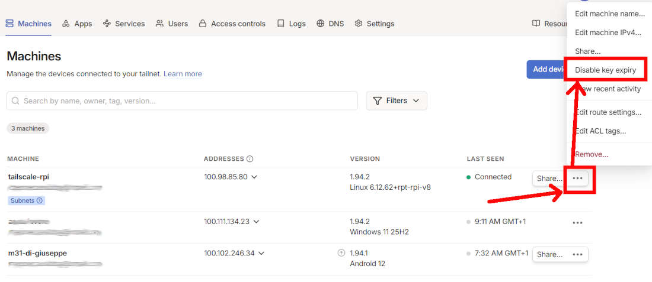Open the Services tab
Screen dimensions: 652x282
(x=124, y=24)
